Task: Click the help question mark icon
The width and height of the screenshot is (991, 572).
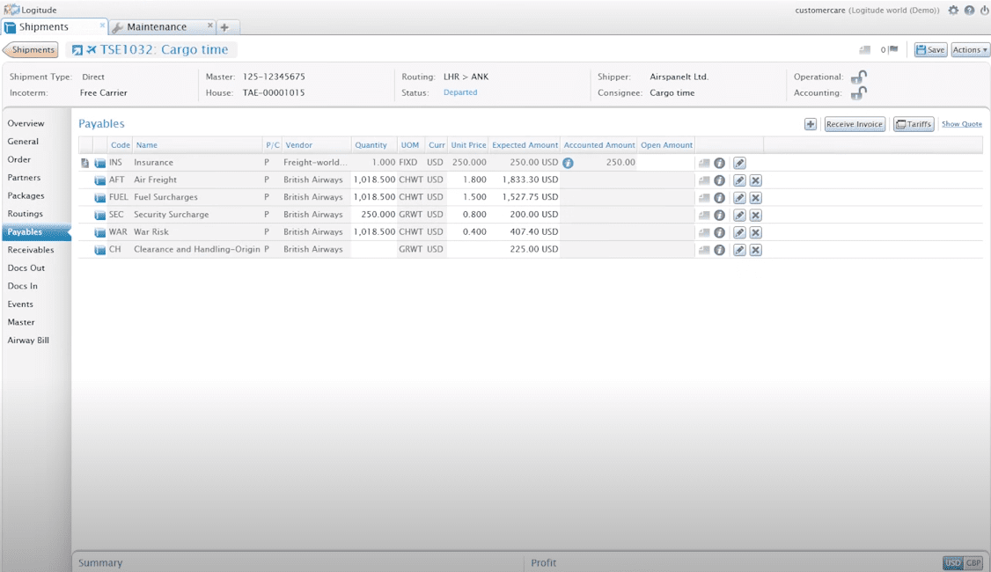Action: point(969,11)
